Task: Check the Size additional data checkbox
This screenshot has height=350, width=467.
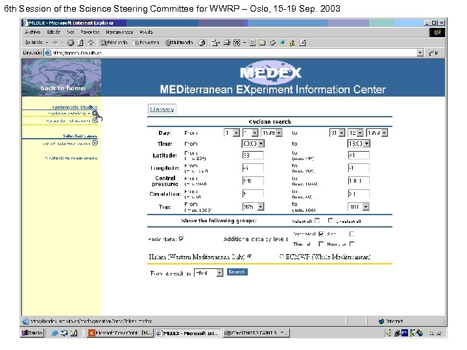Action: 352,234
